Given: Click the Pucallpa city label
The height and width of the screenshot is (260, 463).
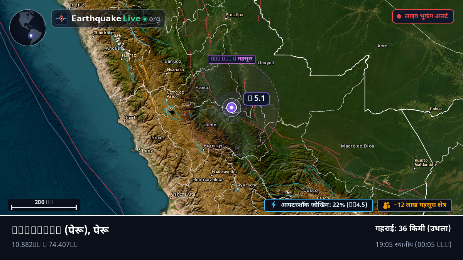Looking at the screenshot, I should pos(235,15).
